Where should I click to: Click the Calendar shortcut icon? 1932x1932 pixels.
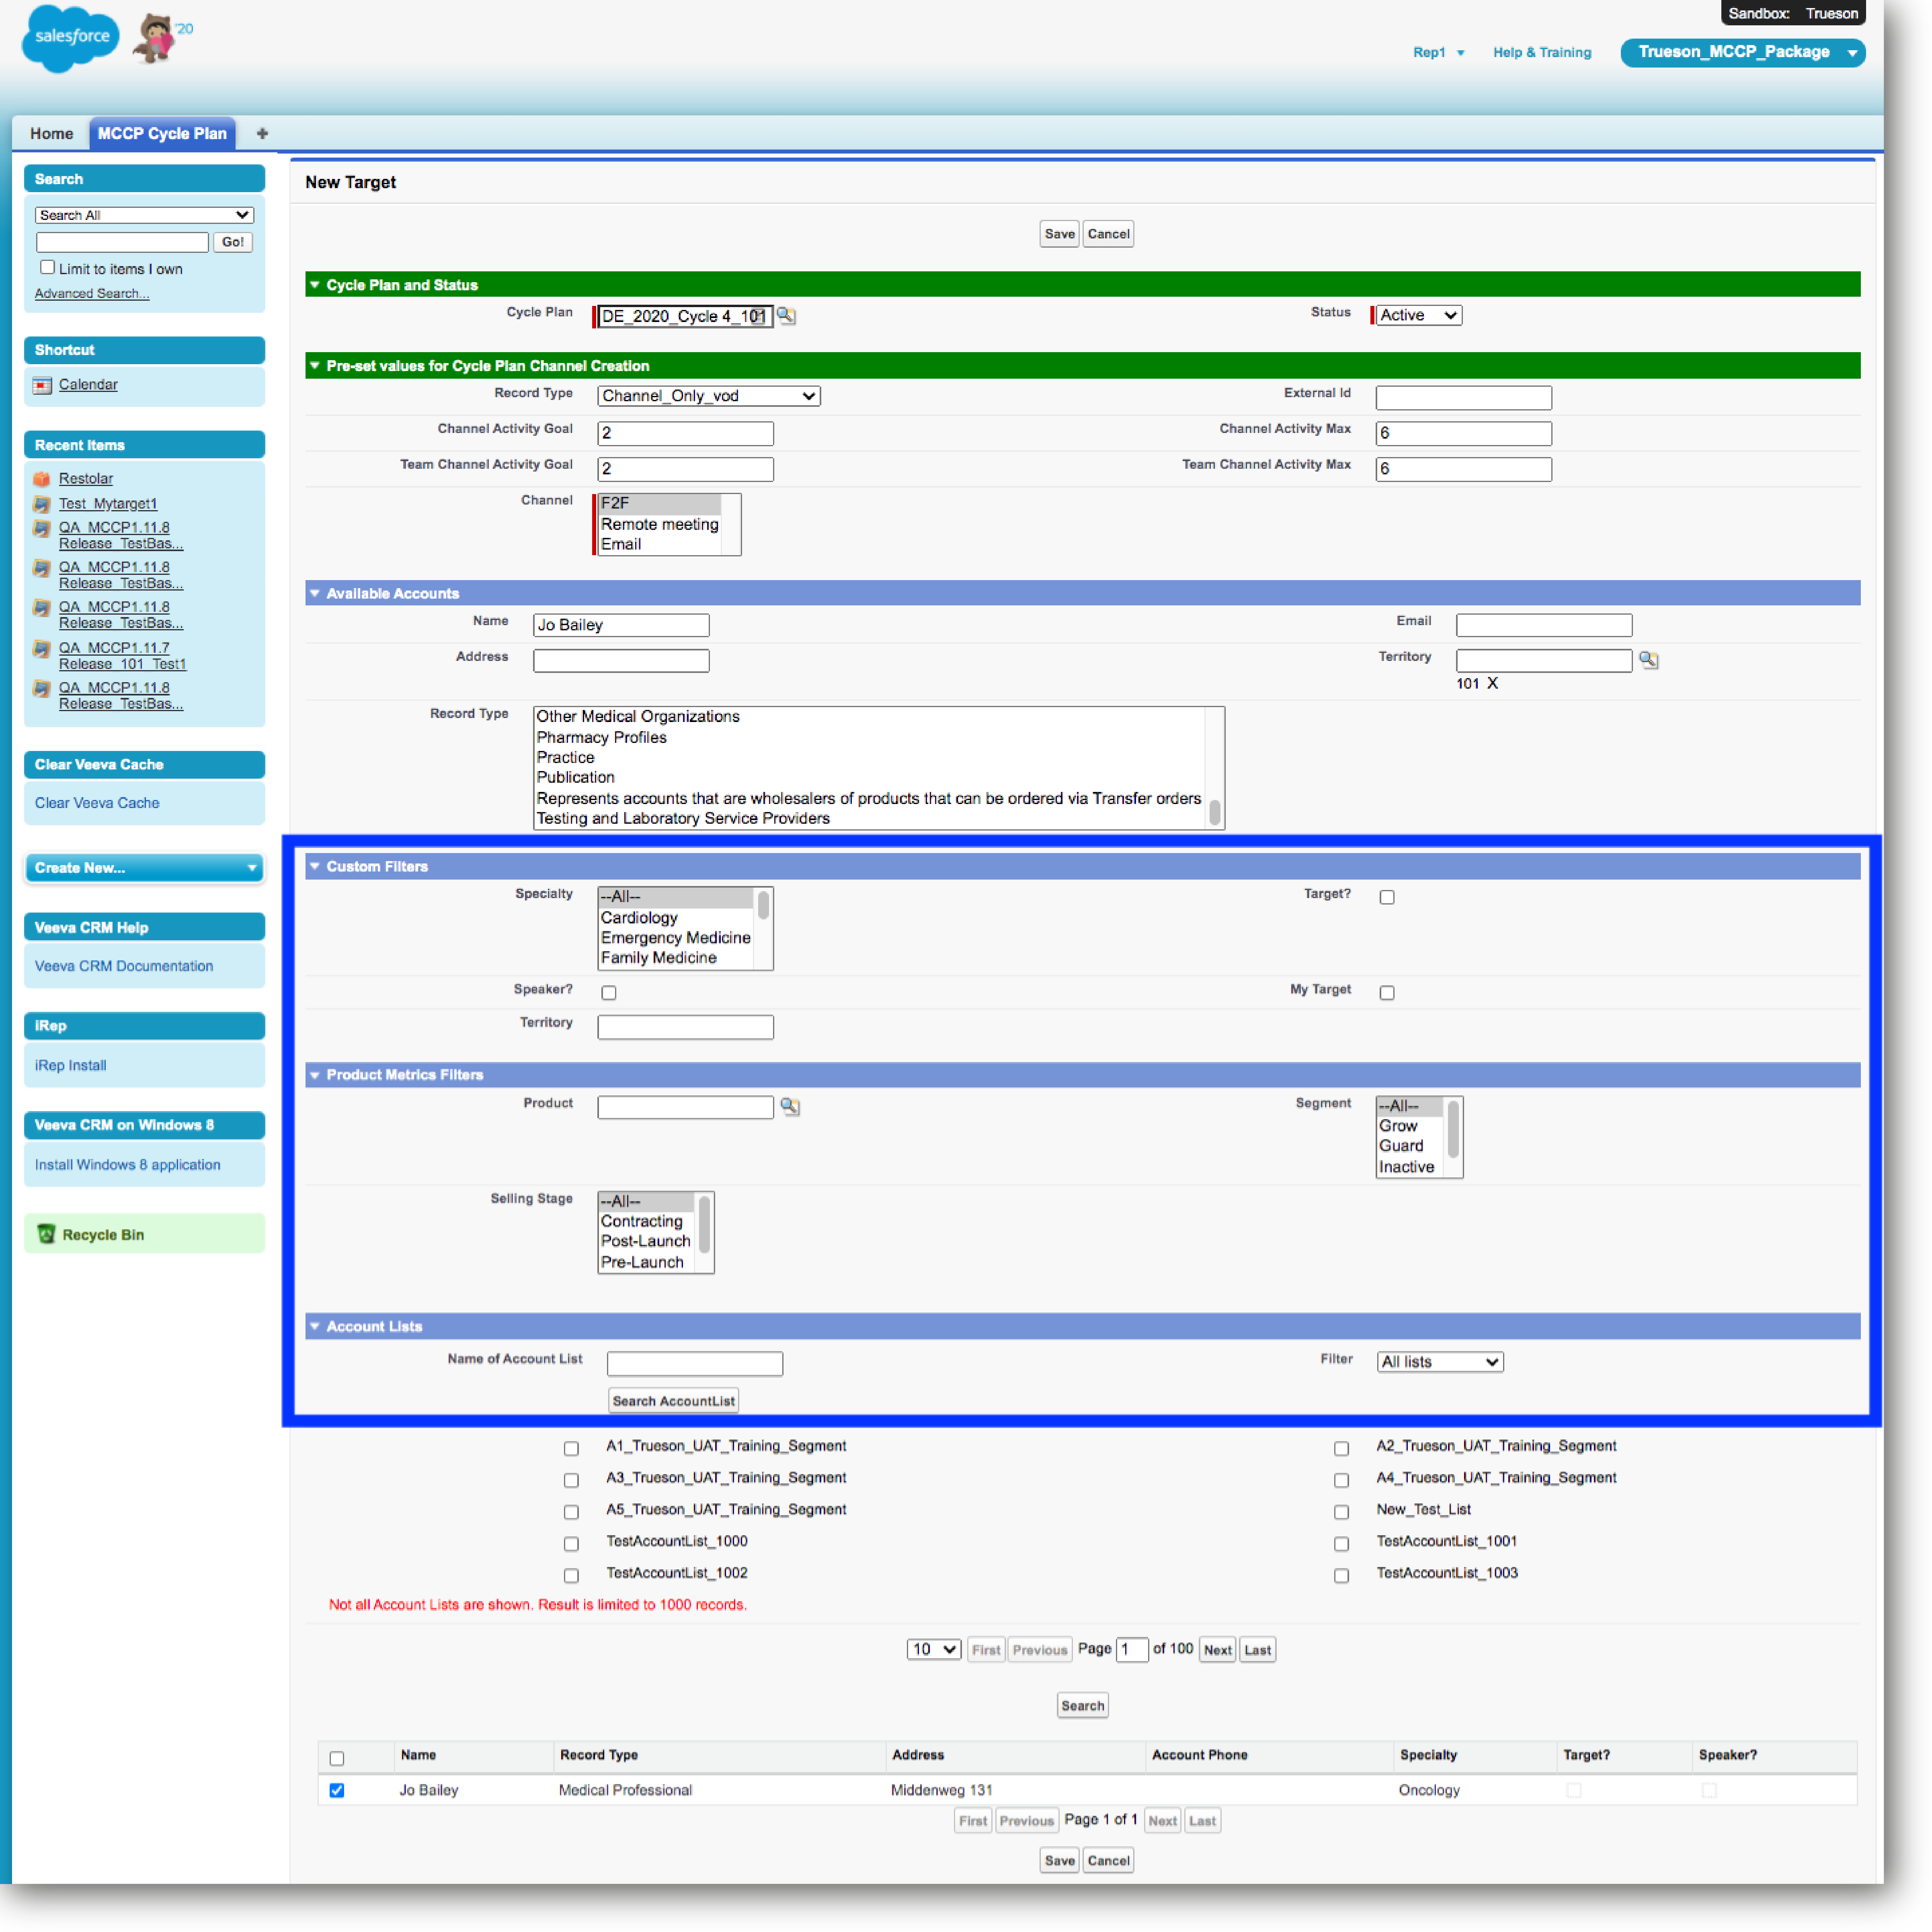pyautogui.click(x=42, y=385)
